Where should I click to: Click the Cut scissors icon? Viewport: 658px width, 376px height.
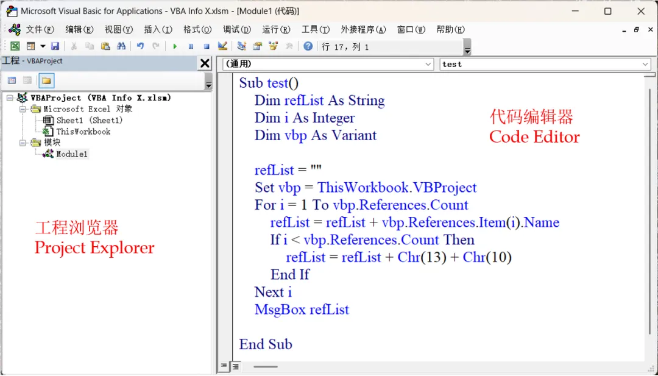click(x=74, y=46)
